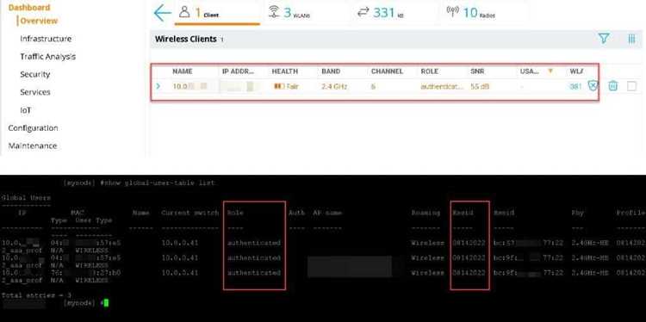Sort by the IP ADDR column header

[x=239, y=71]
